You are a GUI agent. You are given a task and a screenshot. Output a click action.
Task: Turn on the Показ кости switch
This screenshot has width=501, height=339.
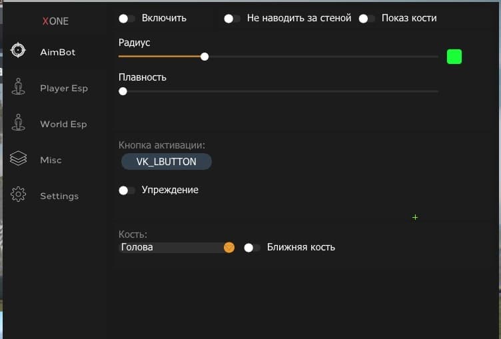click(366, 19)
